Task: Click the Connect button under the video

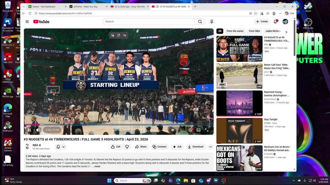Action: [x=159, y=147]
